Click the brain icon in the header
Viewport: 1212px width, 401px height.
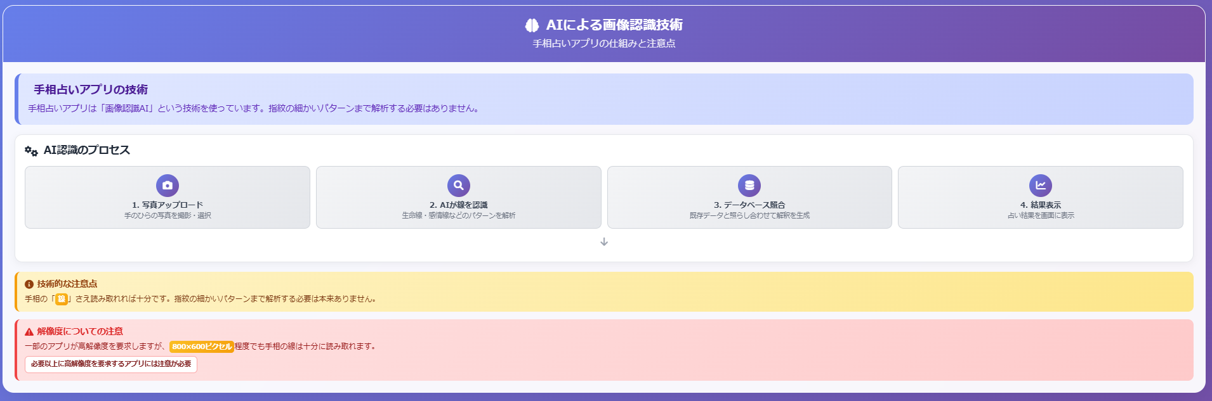532,25
